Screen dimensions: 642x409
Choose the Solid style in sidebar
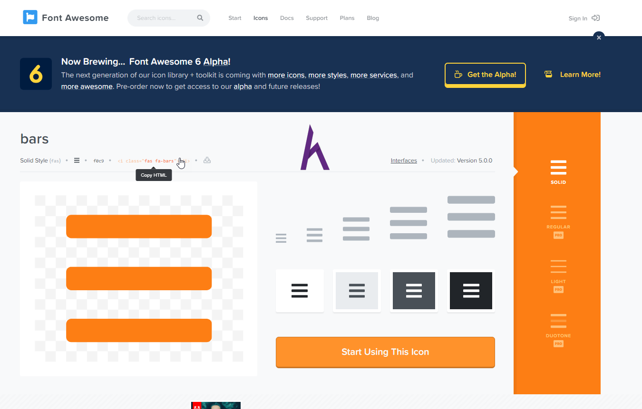click(558, 172)
